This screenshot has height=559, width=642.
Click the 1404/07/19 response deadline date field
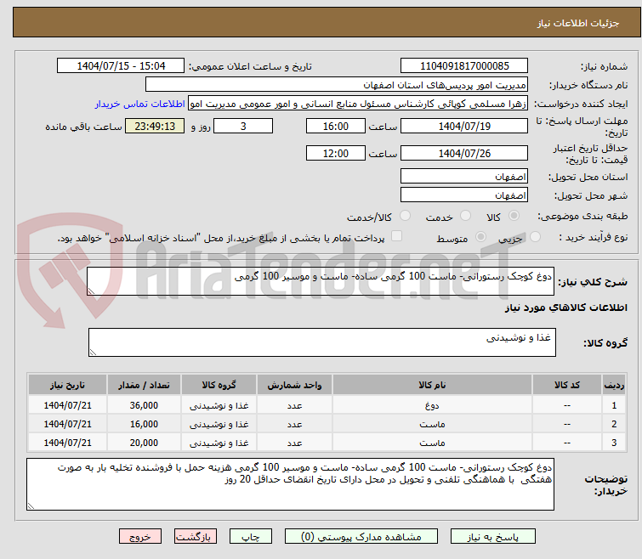(464, 127)
